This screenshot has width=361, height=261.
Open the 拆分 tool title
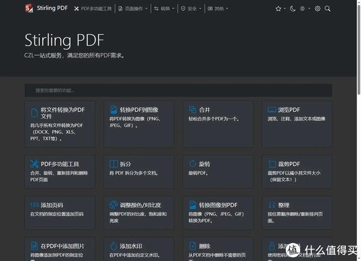coord(126,164)
